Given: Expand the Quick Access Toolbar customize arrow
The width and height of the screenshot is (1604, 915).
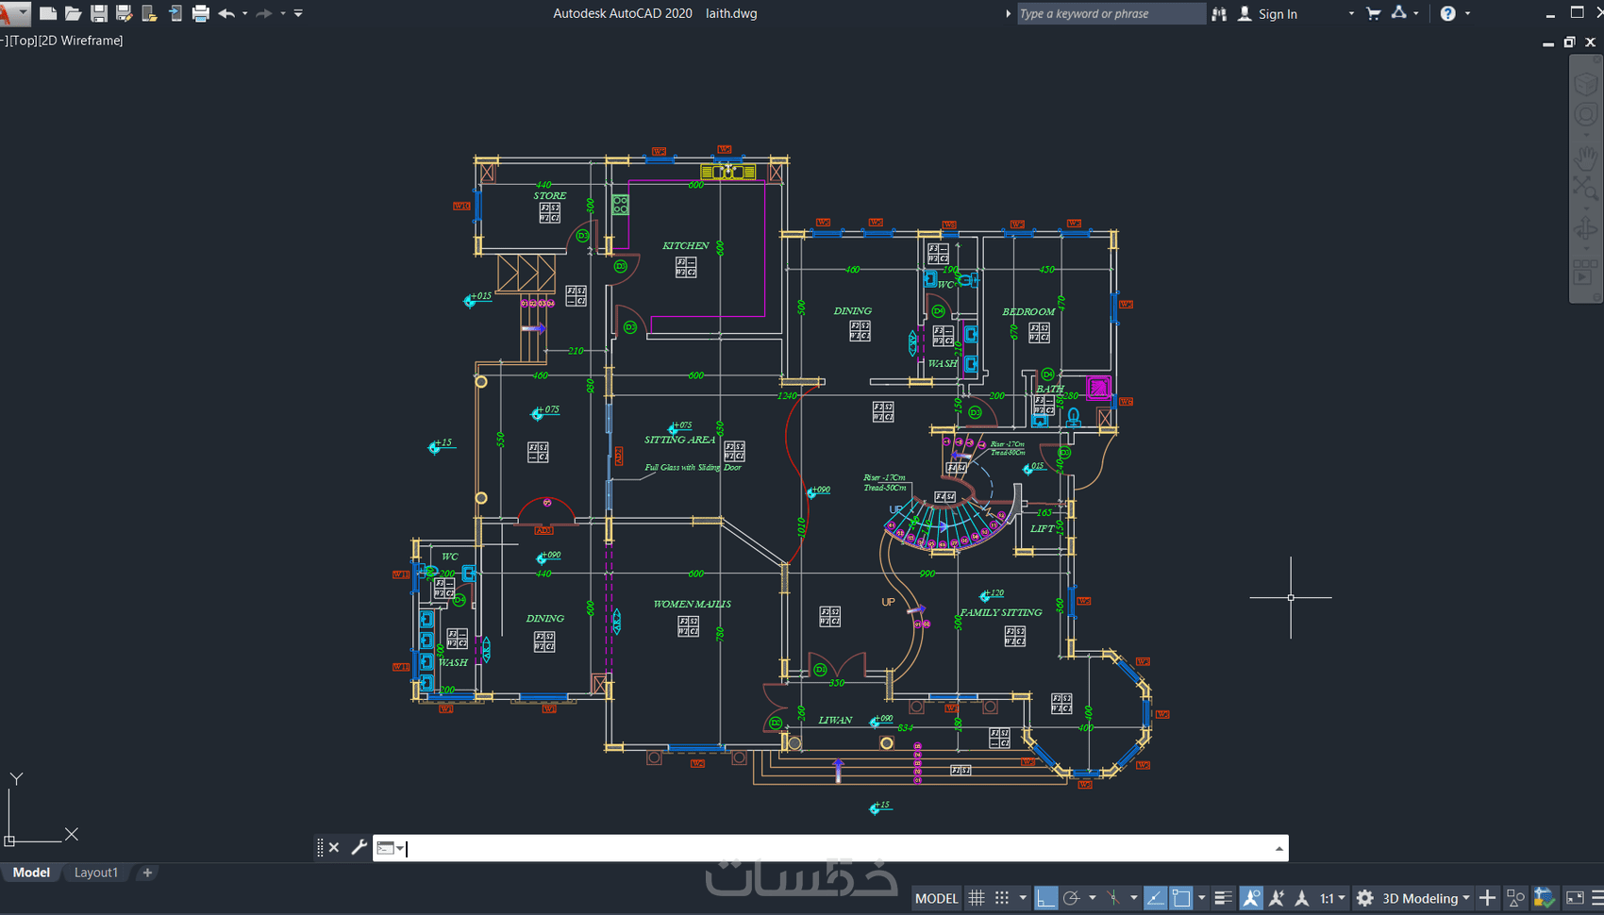Looking at the screenshot, I should pos(298,13).
